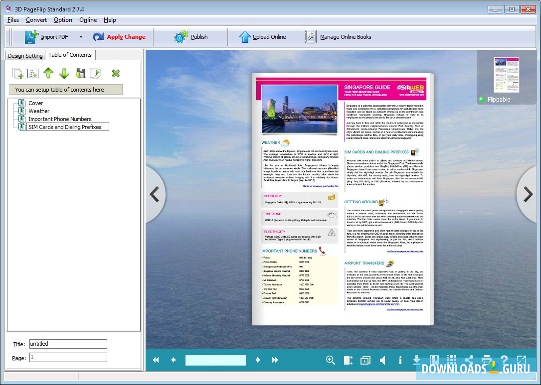Jump to first page in the player bar
The image size is (541, 385).
(156, 360)
